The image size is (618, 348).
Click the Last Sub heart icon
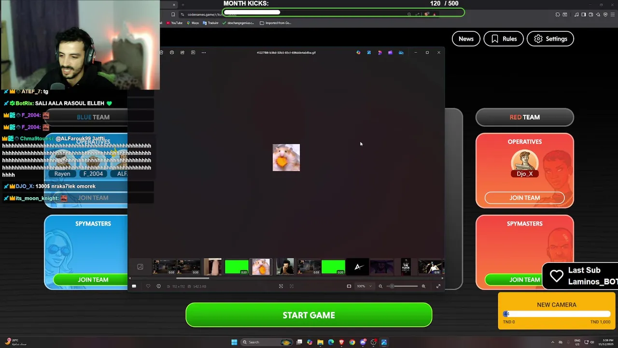557,276
